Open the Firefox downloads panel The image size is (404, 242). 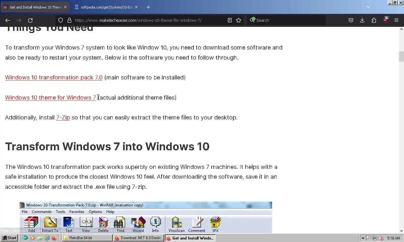tap(362, 20)
